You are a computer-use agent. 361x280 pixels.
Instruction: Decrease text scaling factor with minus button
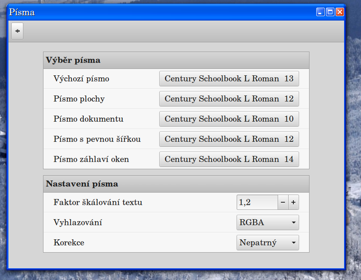[x=283, y=203]
